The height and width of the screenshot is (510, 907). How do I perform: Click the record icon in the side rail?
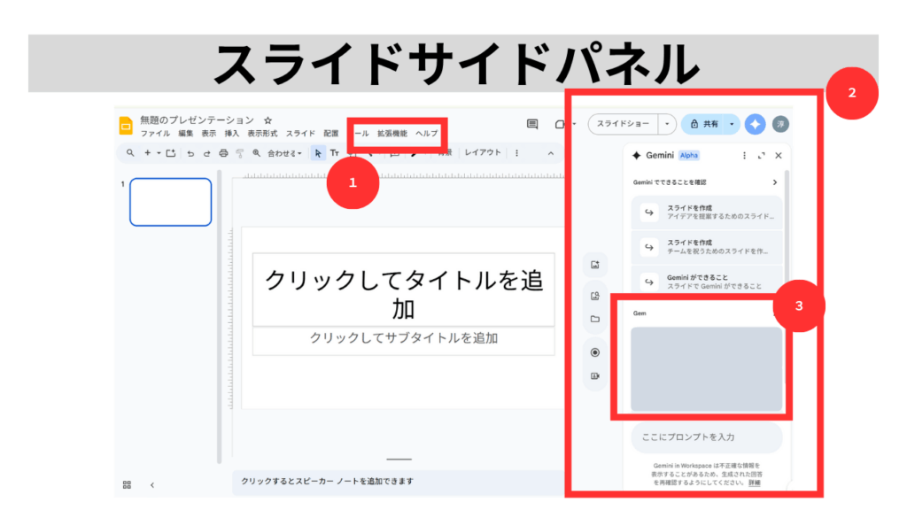pyautogui.click(x=594, y=352)
